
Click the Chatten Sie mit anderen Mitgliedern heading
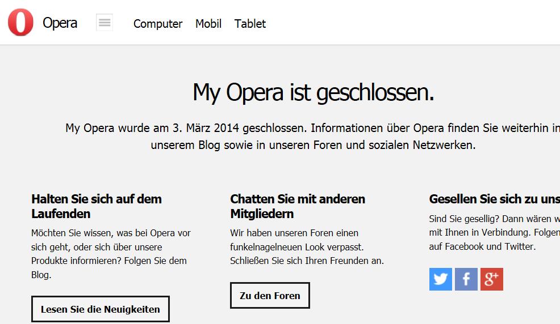298,206
